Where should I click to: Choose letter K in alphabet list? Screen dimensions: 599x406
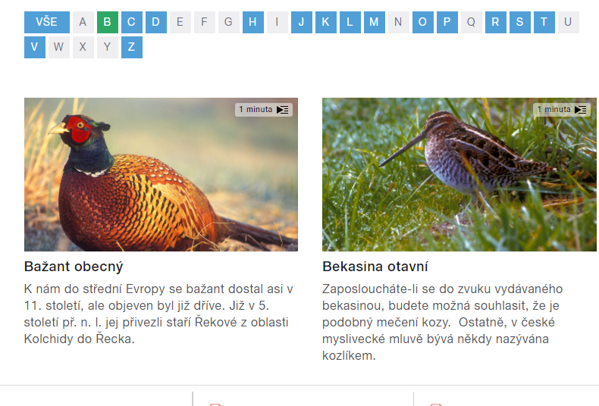click(326, 22)
